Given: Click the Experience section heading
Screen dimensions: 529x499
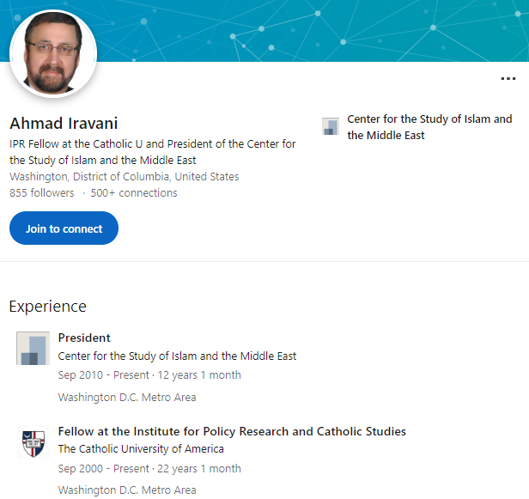Looking at the screenshot, I should pos(47,307).
